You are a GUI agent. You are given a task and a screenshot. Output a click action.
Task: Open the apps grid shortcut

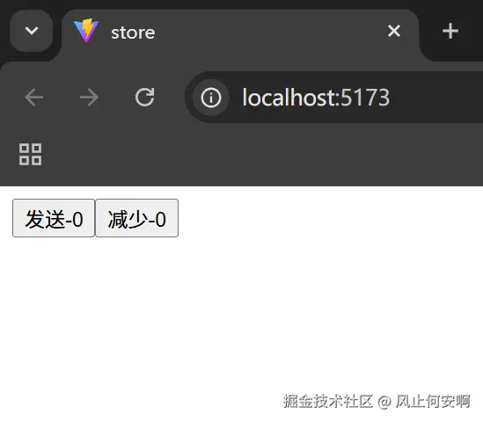click(x=30, y=154)
